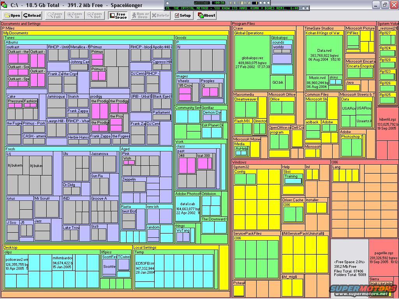Stop playback in the Winamp mini player
The width and height of the screenshot is (399, 299).
[242, 3]
